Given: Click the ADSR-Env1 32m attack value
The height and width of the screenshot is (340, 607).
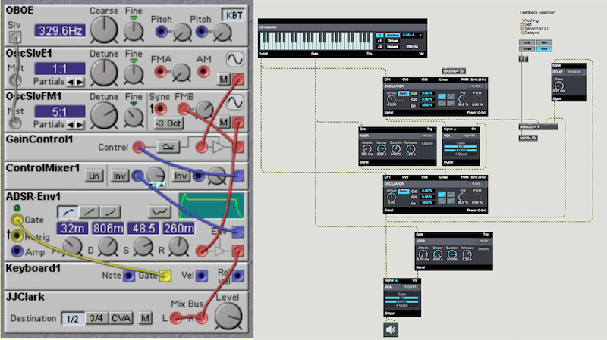Looking at the screenshot, I should 72,229.
